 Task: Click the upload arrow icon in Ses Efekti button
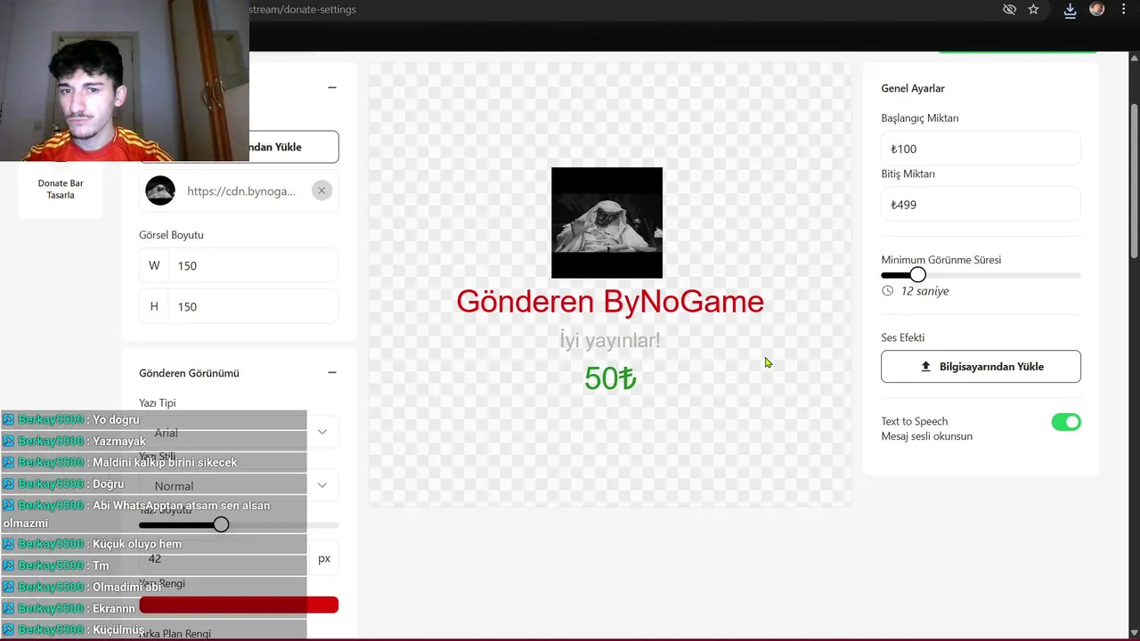pyautogui.click(x=925, y=367)
